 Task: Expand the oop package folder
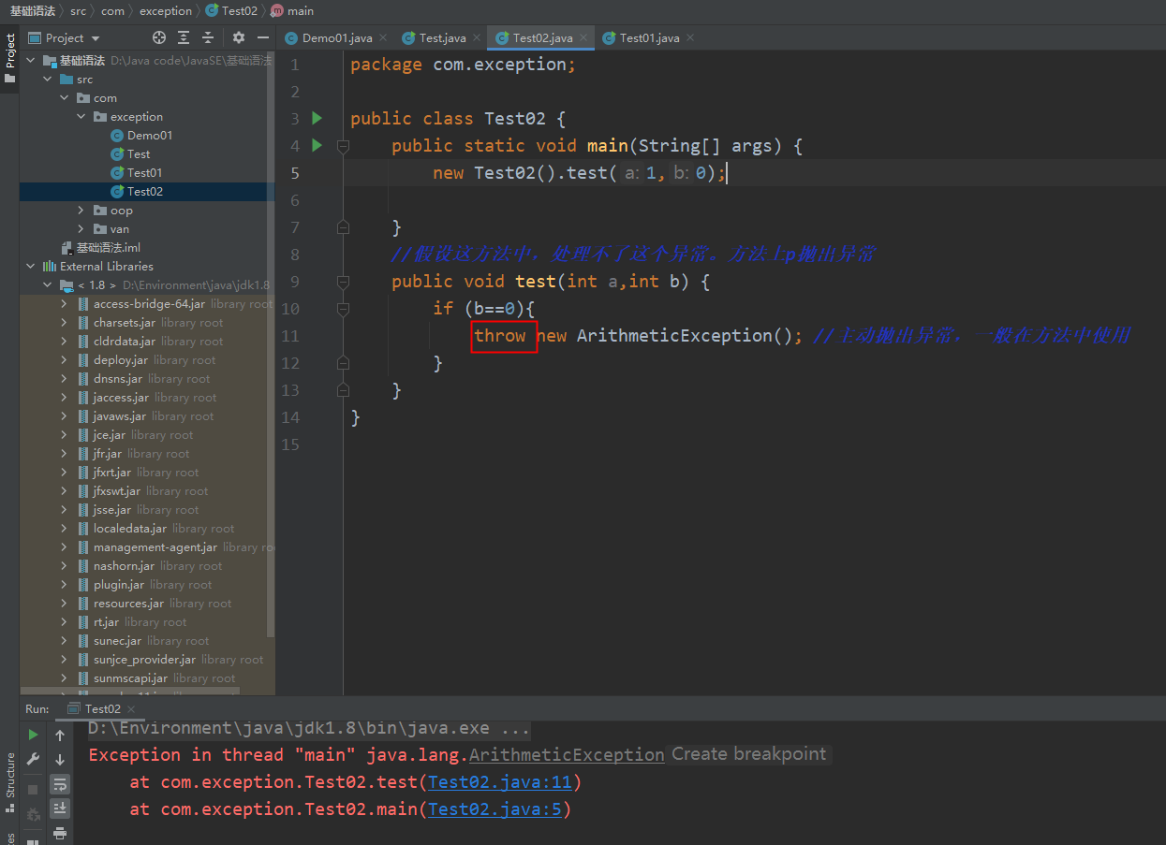82,211
